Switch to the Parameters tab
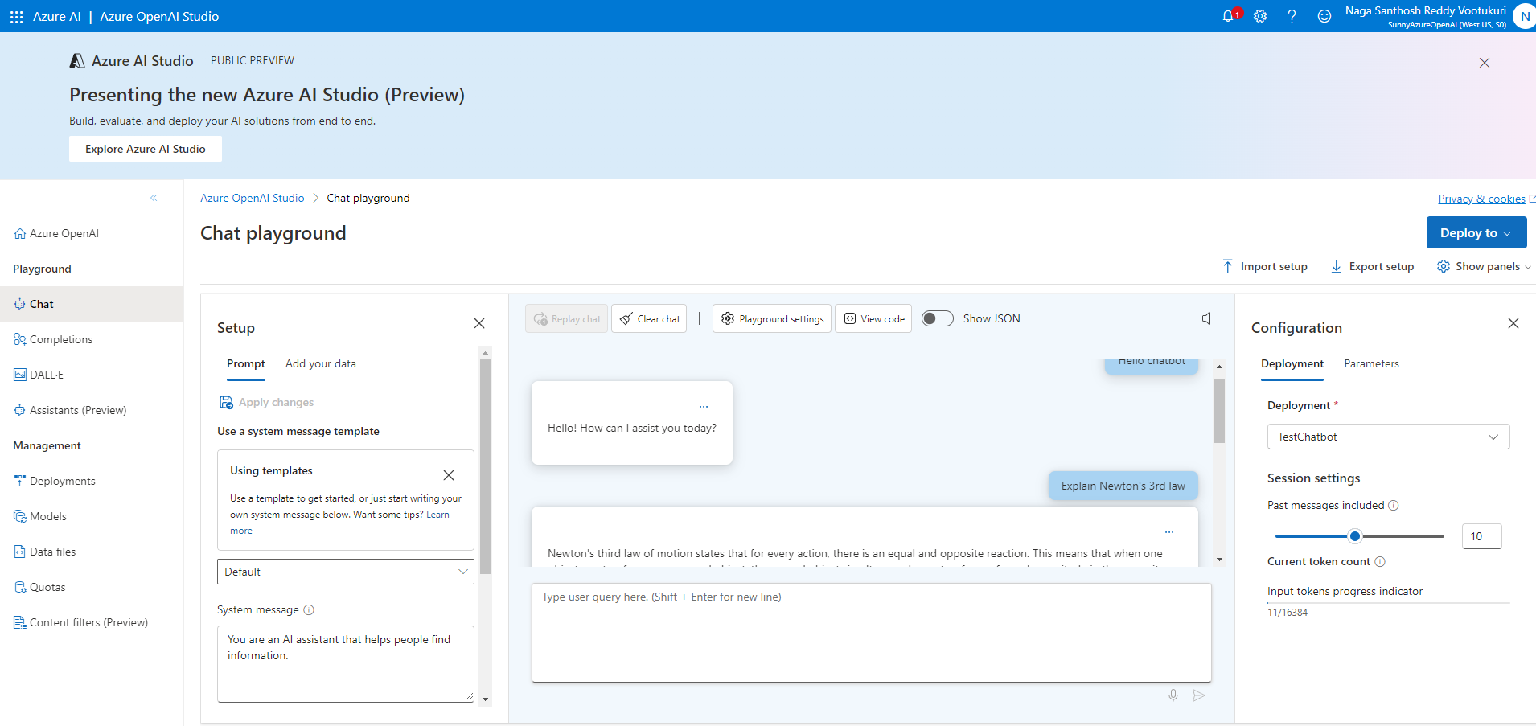The height and width of the screenshot is (726, 1536). pos(1371,363)
